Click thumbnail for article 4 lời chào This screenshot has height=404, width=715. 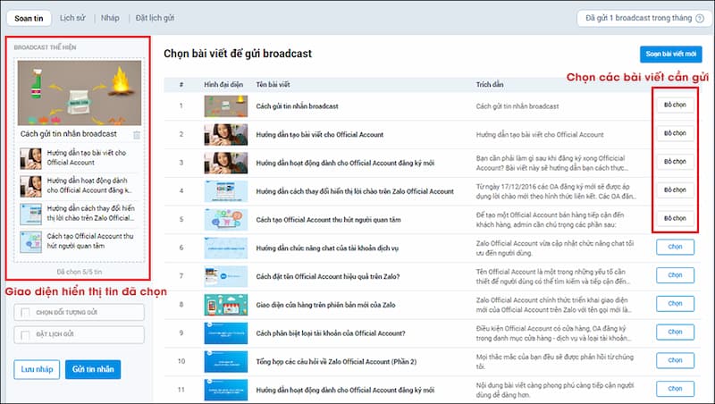(226, 191)
